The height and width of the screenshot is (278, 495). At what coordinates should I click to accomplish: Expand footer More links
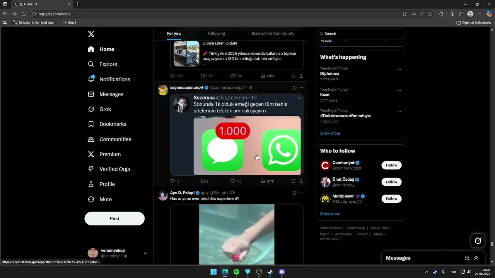[380, 234]
